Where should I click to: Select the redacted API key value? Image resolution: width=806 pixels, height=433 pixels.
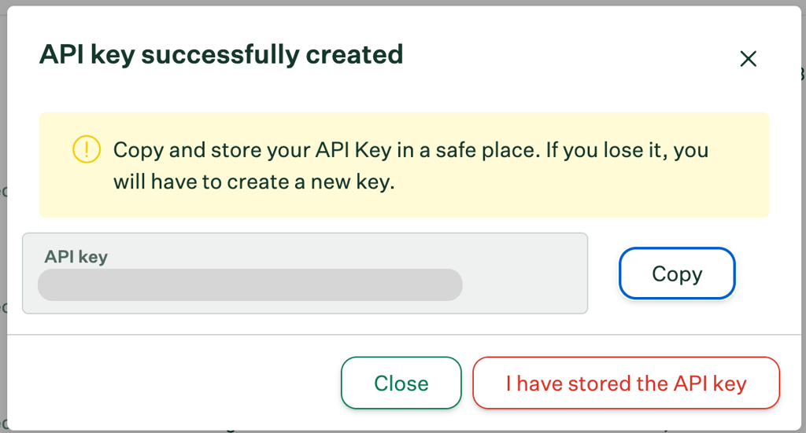[250, 284]
